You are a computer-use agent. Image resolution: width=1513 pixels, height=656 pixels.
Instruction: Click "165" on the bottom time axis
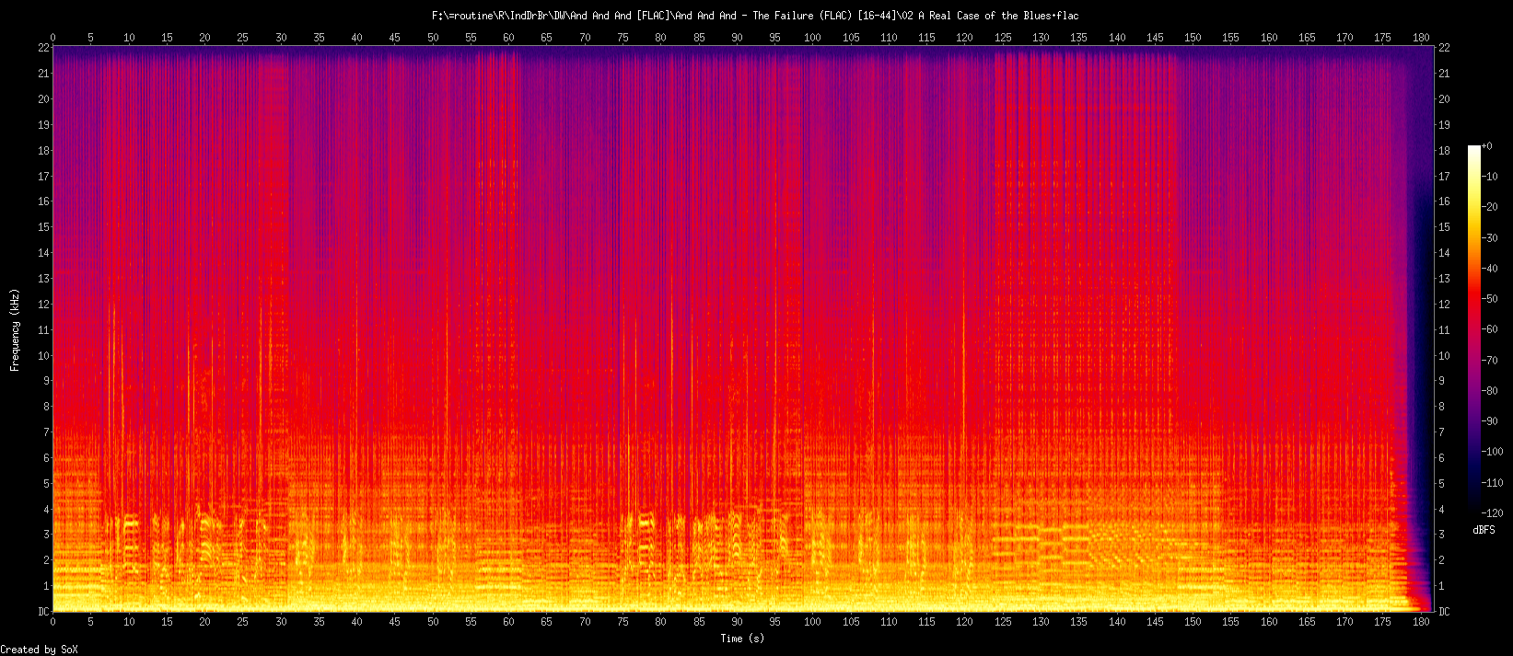pyautogui.click(x=1307, y=622)
